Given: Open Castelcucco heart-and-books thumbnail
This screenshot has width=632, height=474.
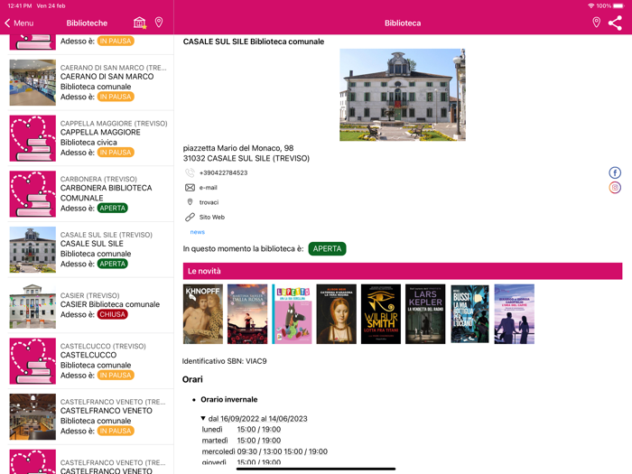Looking at the screenshot, I should (33, 361).
